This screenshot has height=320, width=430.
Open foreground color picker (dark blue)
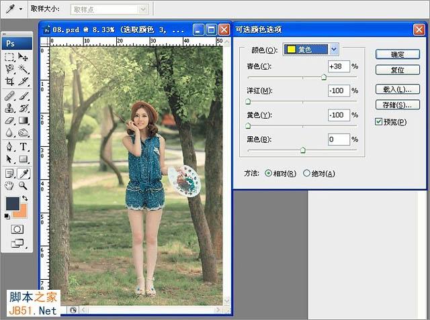(x=12, y=204)
